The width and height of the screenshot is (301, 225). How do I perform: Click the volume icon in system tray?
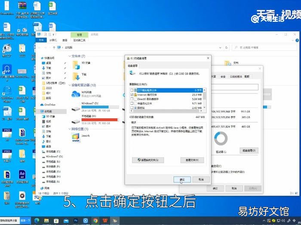point(283,221)
